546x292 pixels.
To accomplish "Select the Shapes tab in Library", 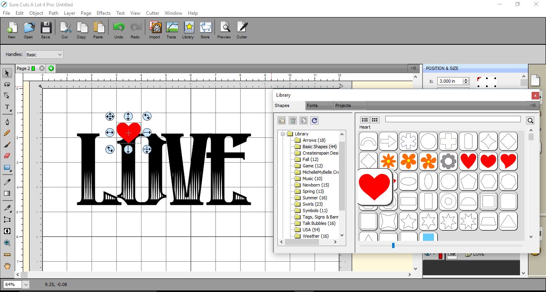I will click(289, 105).
